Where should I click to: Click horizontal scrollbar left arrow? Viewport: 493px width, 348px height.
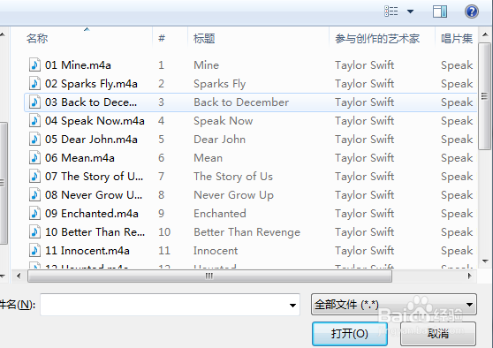(19, 276)
